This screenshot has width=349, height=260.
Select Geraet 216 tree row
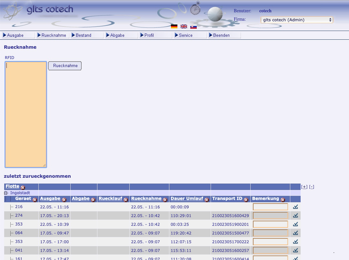click(19, 207)
